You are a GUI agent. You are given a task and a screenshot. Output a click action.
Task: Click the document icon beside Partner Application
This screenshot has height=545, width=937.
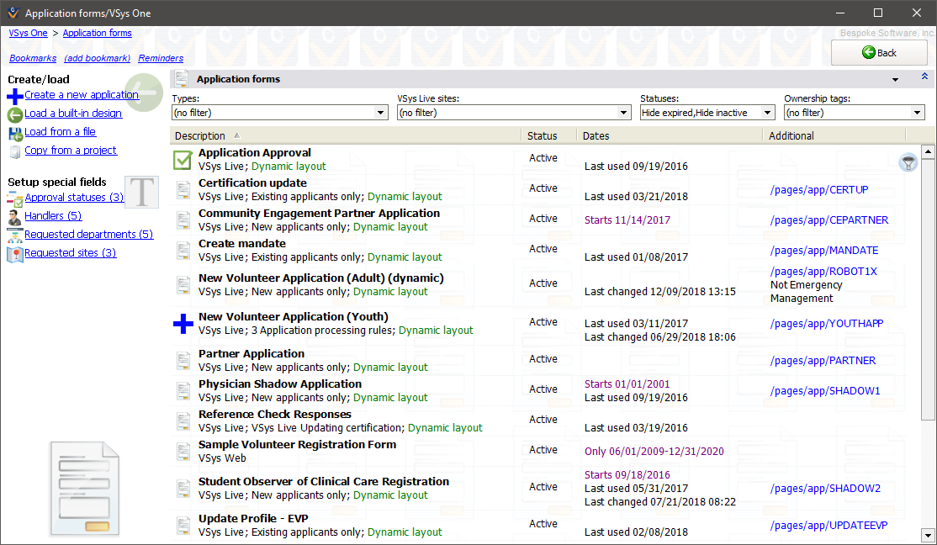(183, 361)
